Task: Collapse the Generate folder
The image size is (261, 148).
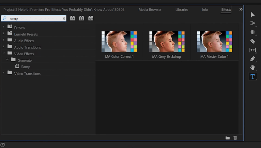Action: click(7, 60)
